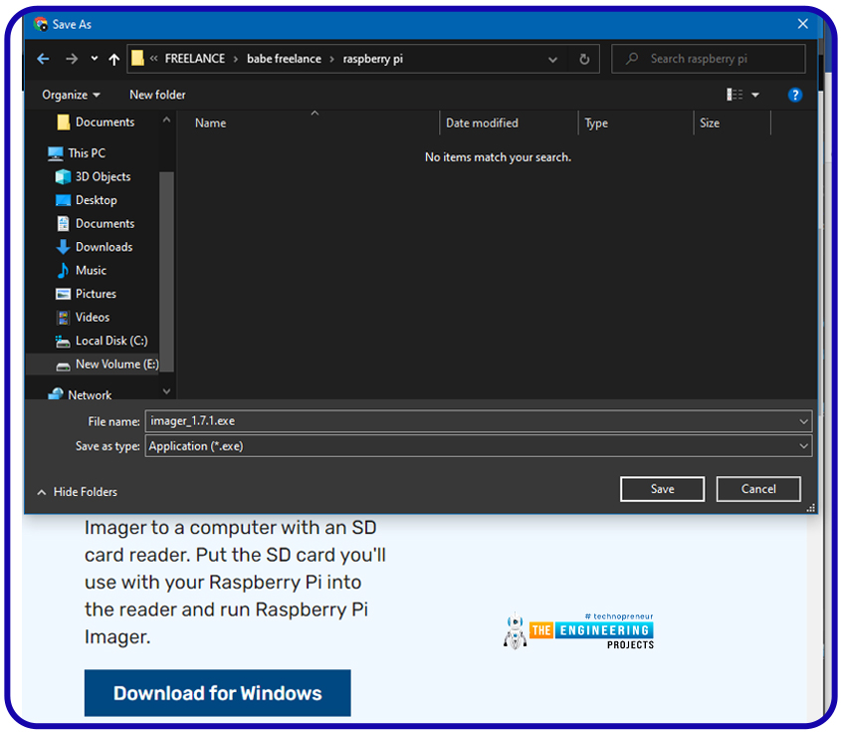This screenshot has width=841, height=732.
Task: Click the 3D Objects cube icon
Action: click(64, 177)
